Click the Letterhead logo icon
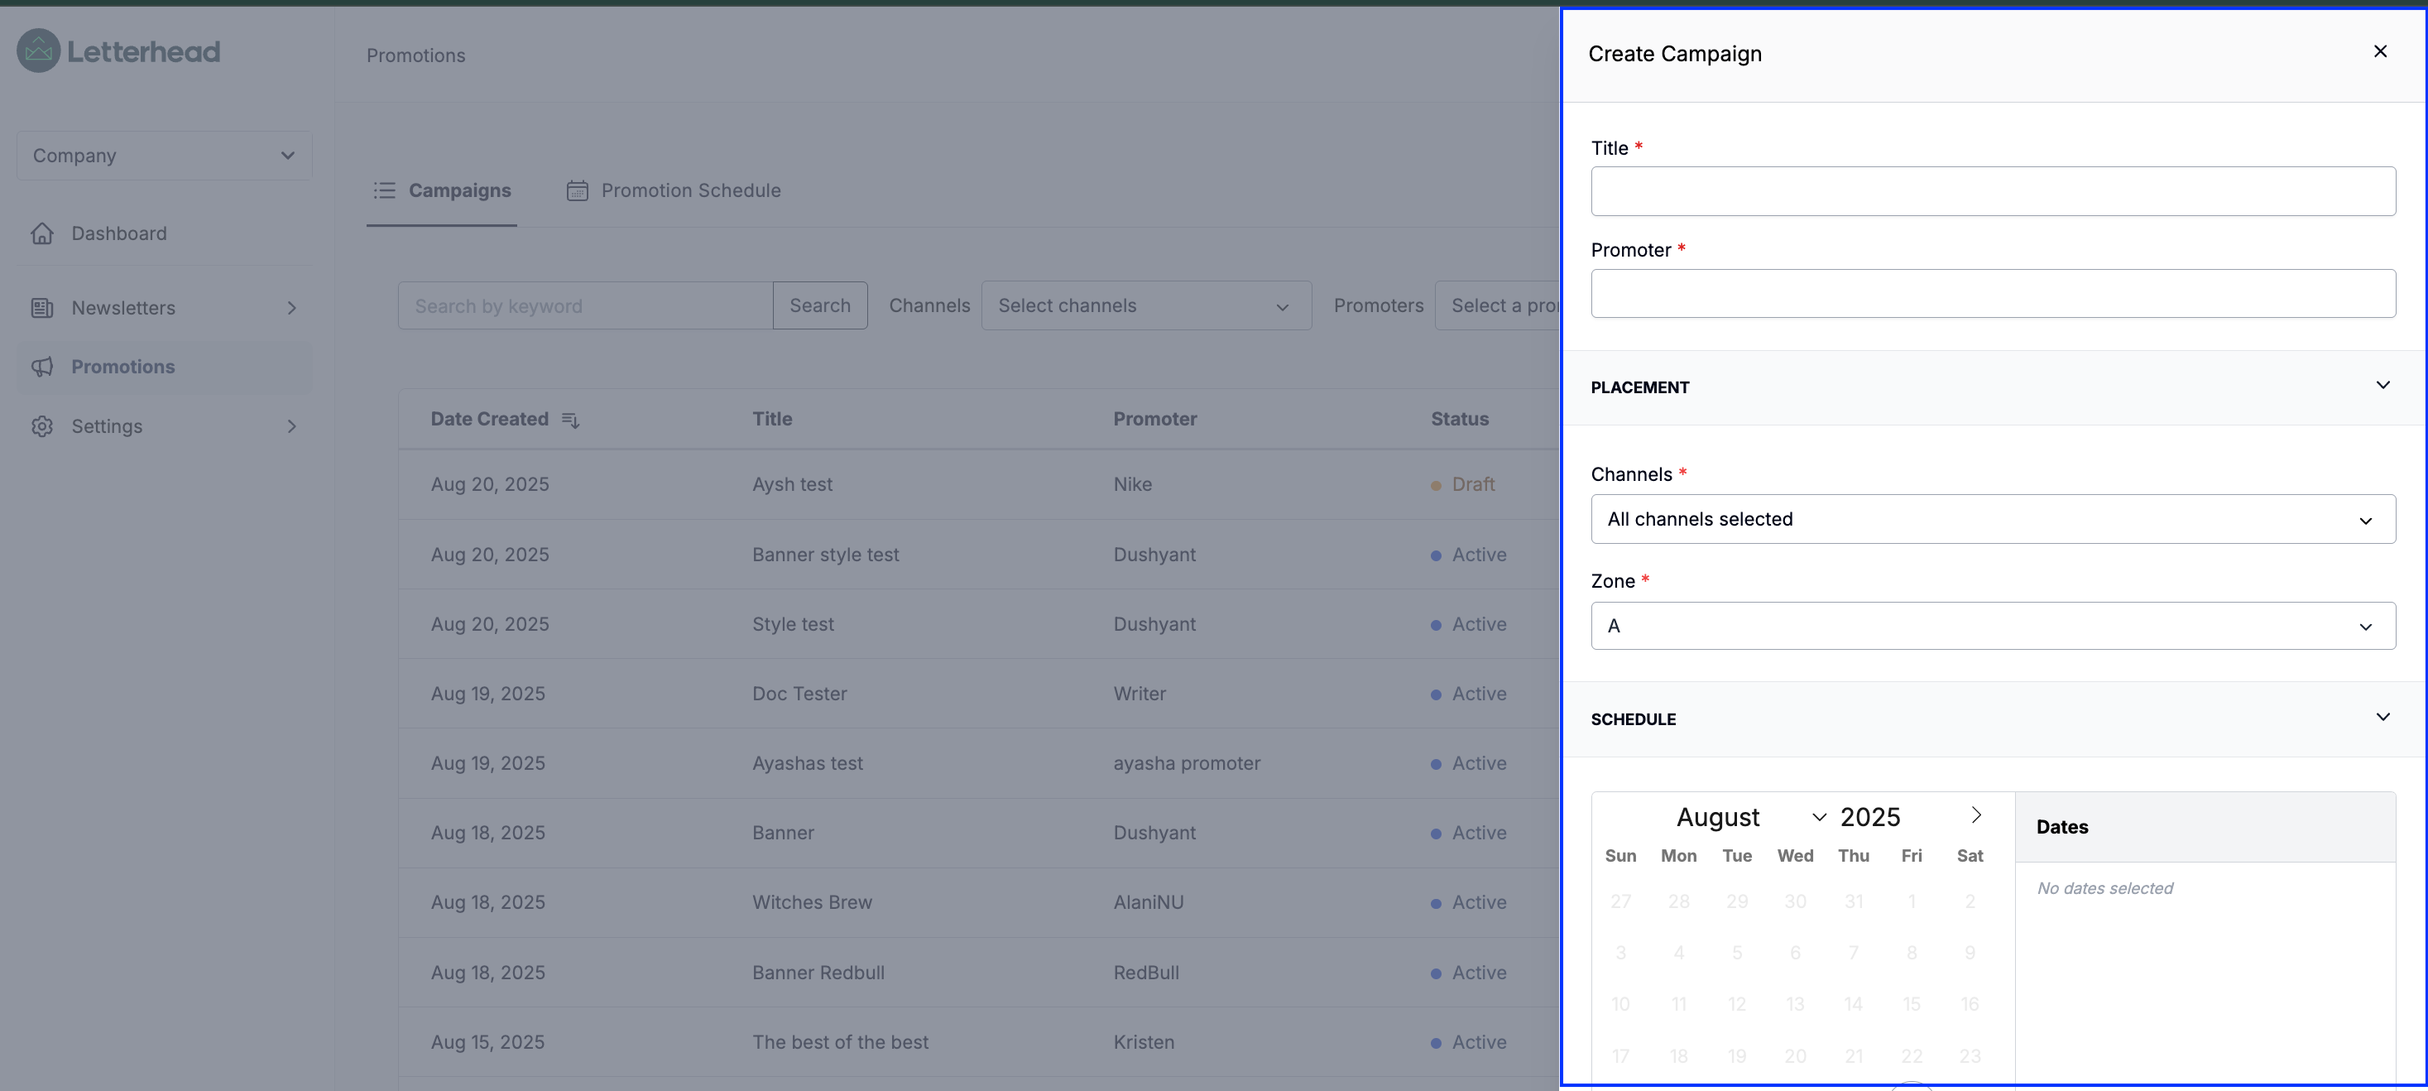2428x1091 pixels. pyautogui.click(x=39, y=51)
